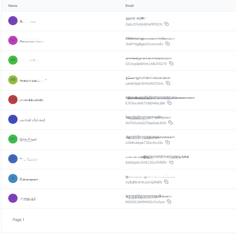This screenshot has height=235, width=236.
Task: Select the green DC avatar
Action: (x=13, y=139)
